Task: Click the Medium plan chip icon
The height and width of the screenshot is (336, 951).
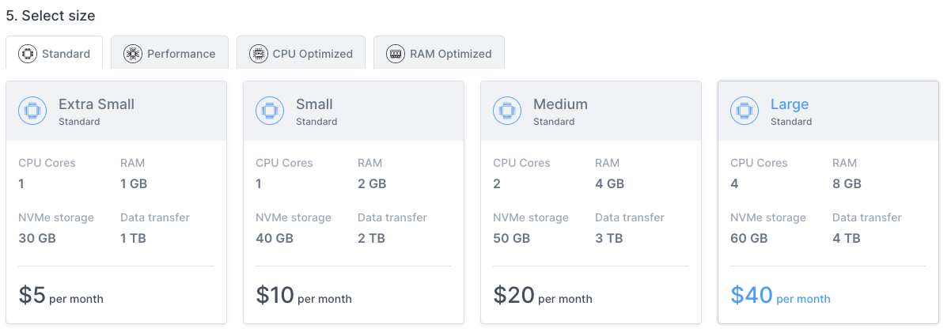Action: (507, 111)
